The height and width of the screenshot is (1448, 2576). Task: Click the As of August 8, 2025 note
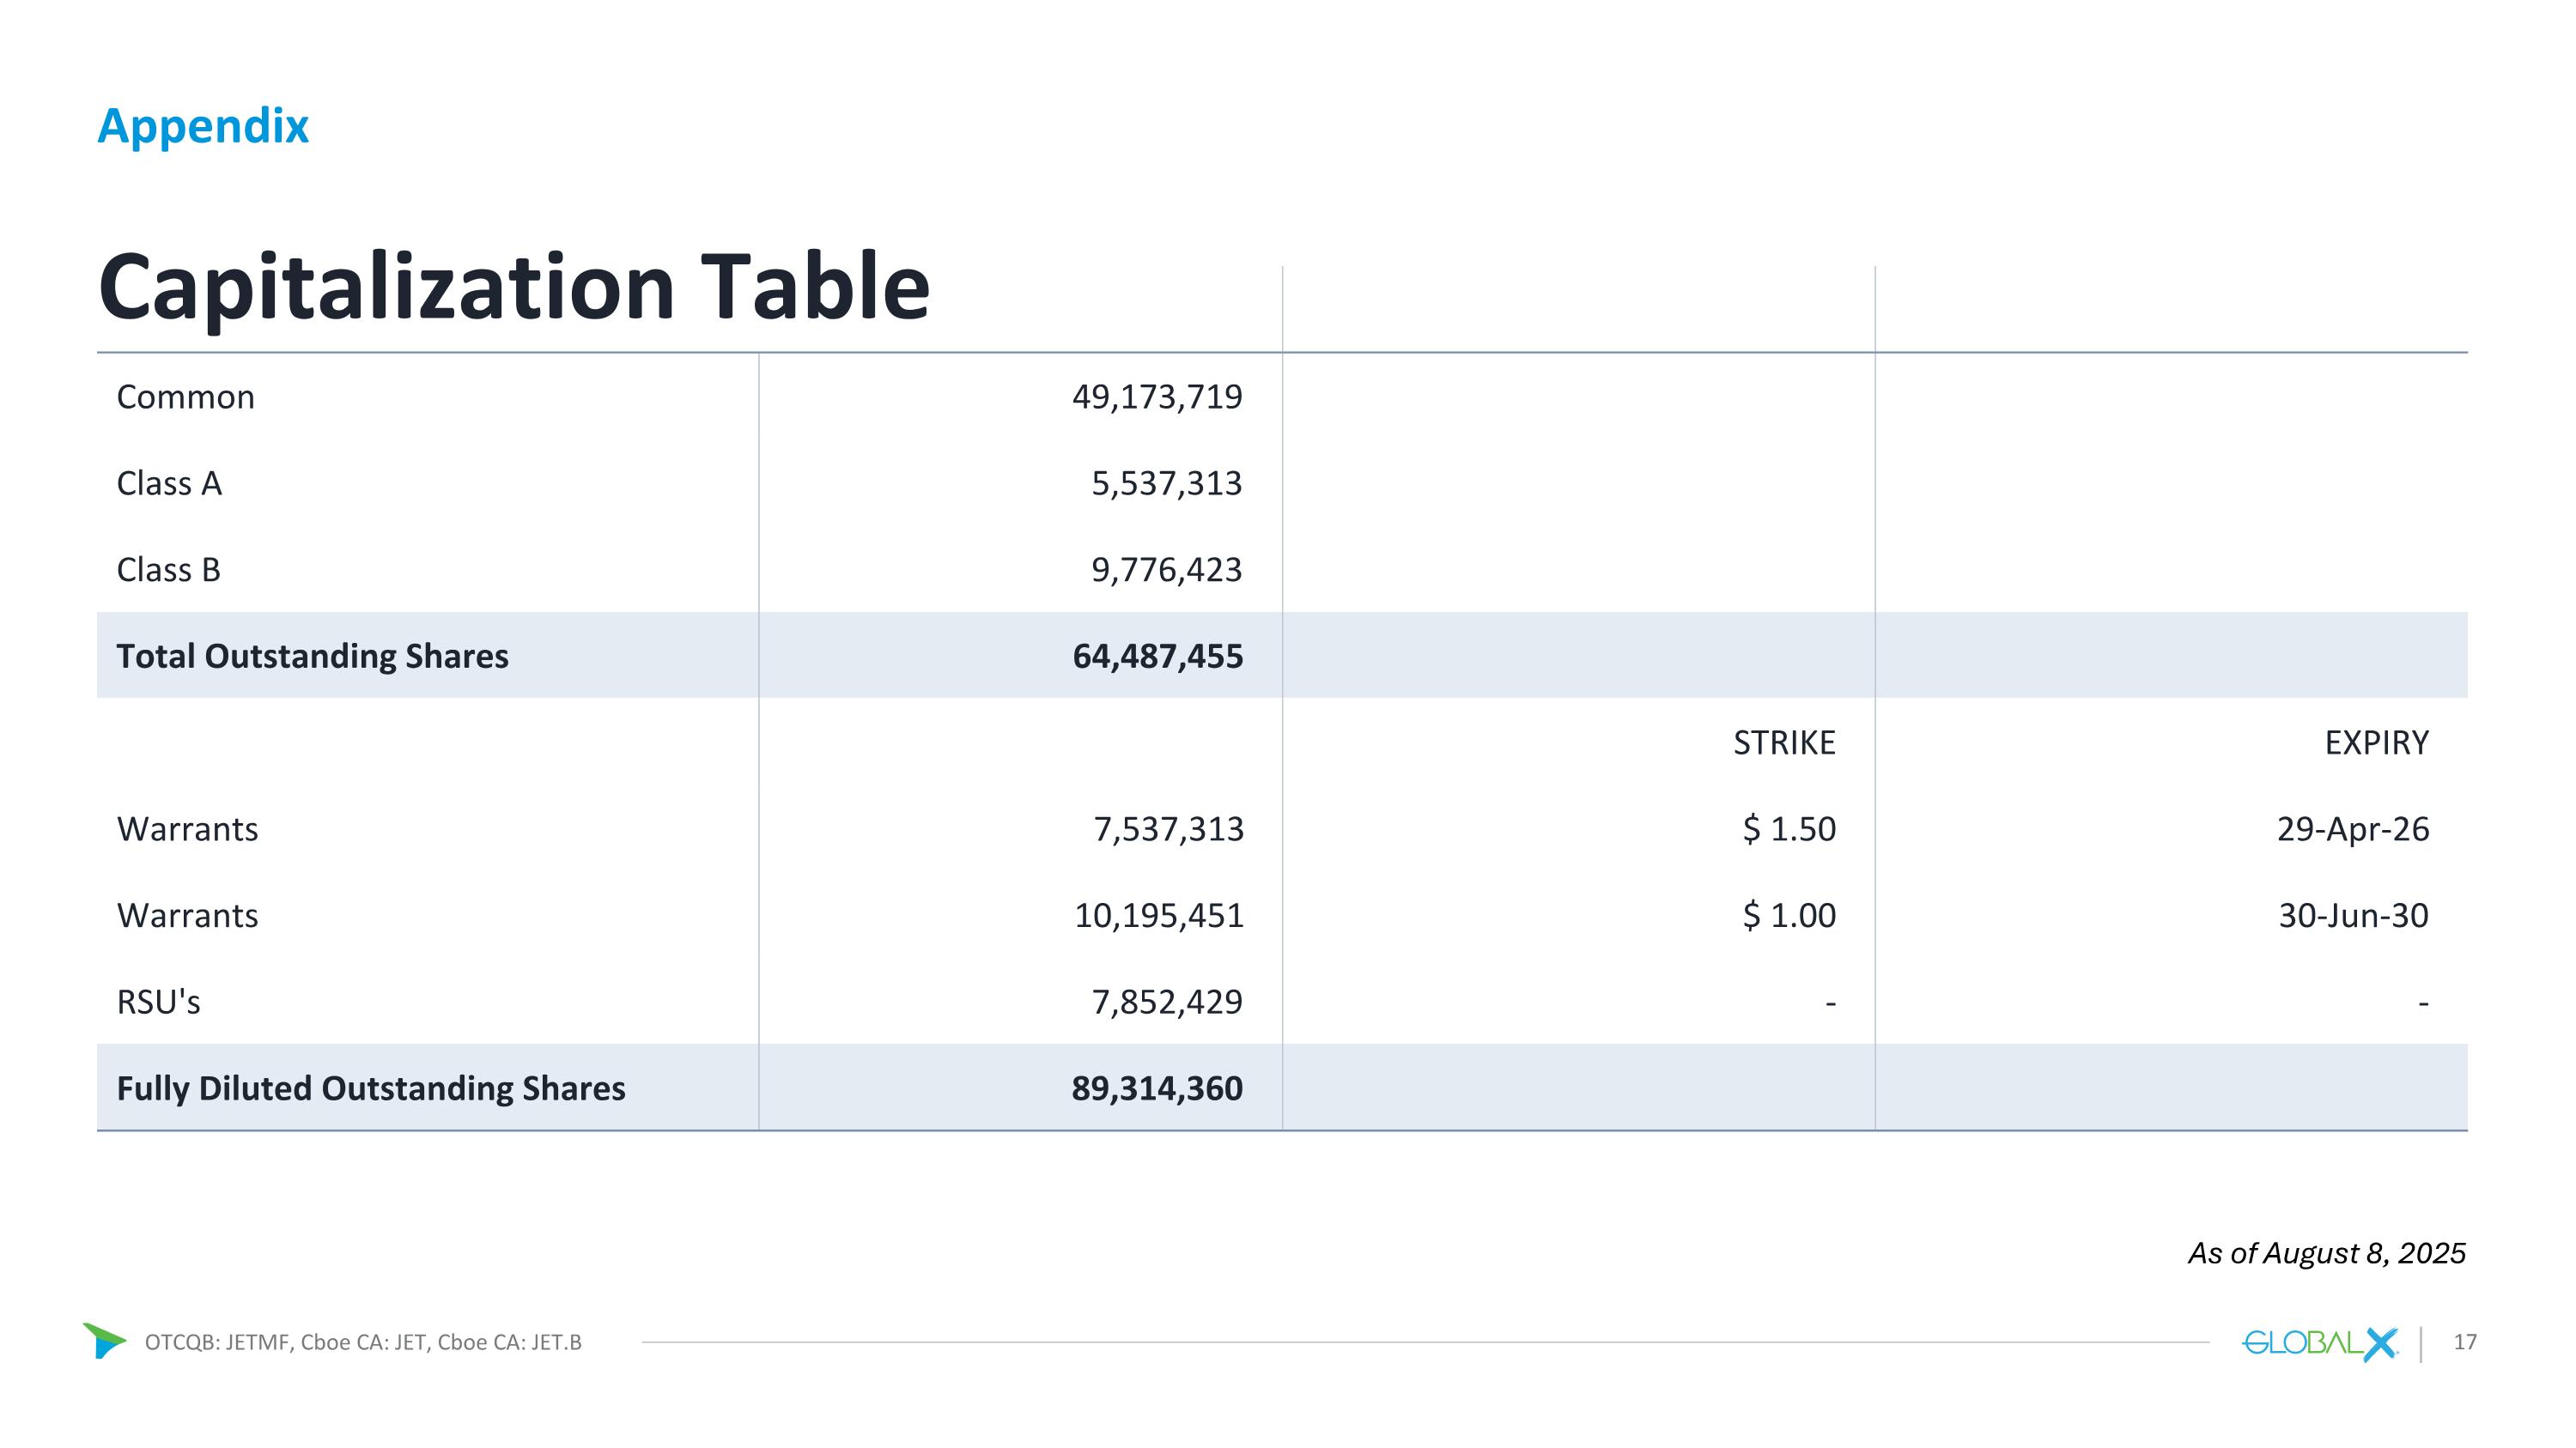[2326, 1253]
